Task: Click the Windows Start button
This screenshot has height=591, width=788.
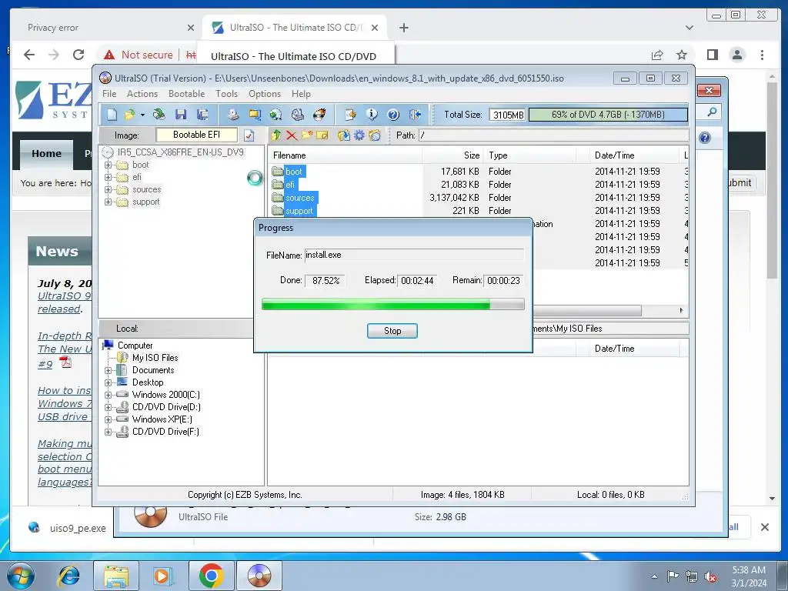Action: click(x=19, y=576)
